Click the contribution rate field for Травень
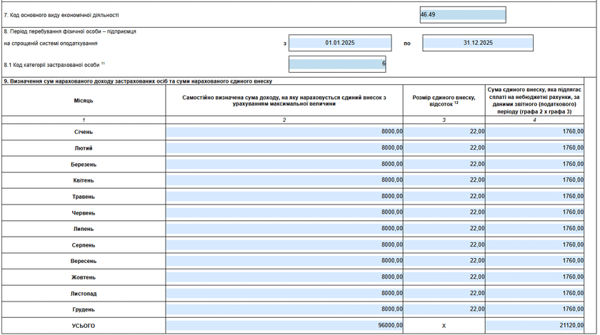This screenshot has height=335, width=600. [x=444, y=197]
